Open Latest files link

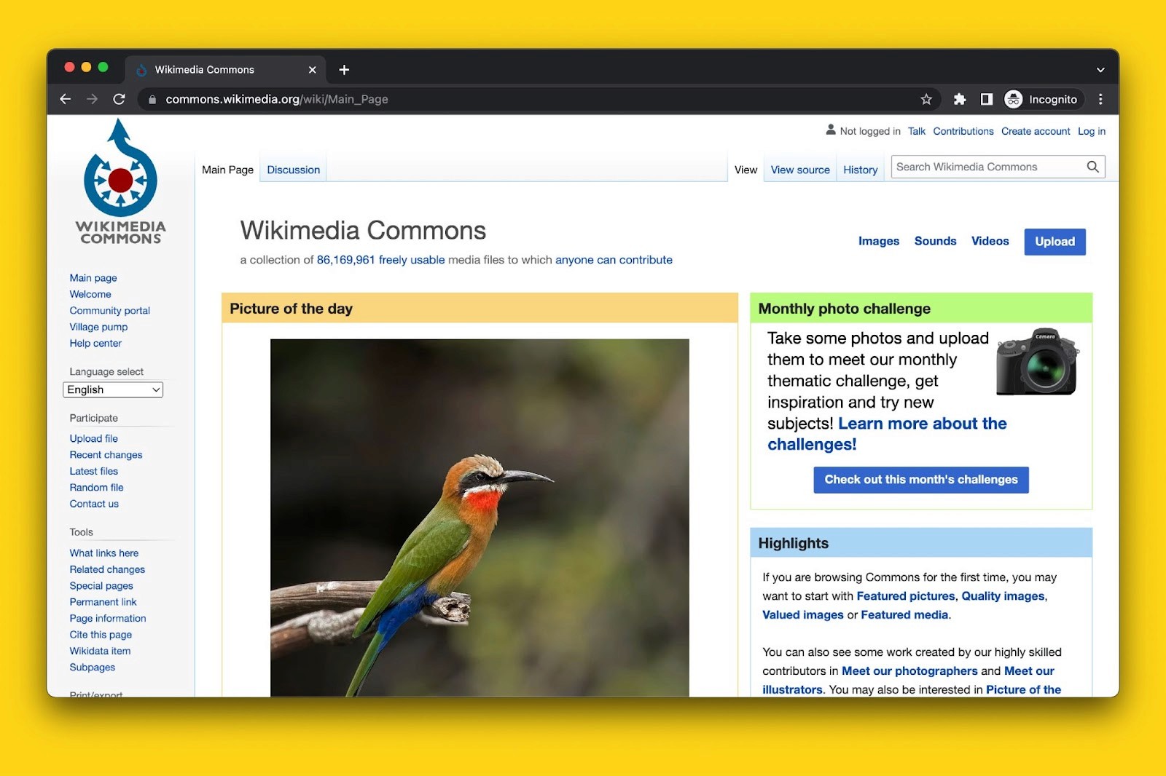click(x=93, y=471)
